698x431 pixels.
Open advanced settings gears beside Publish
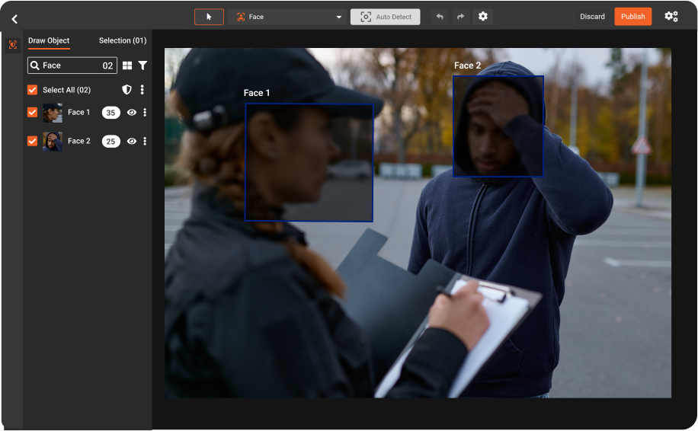pos(671,17)
